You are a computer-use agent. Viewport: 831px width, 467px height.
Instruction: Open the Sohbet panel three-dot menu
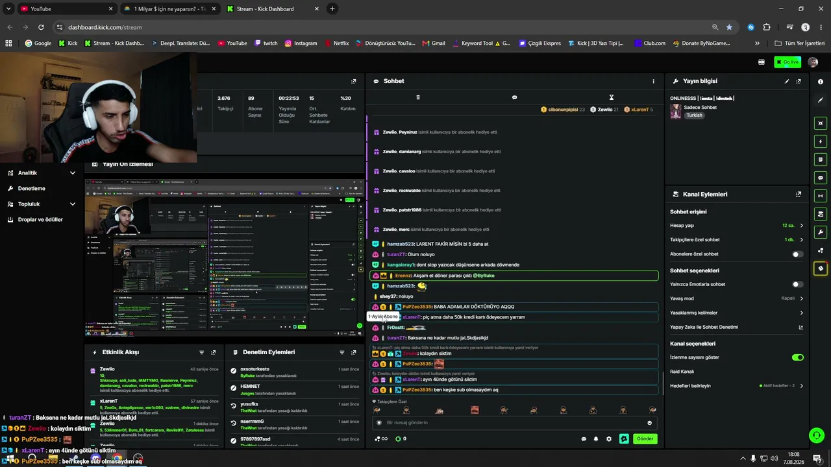click(653, 81)
